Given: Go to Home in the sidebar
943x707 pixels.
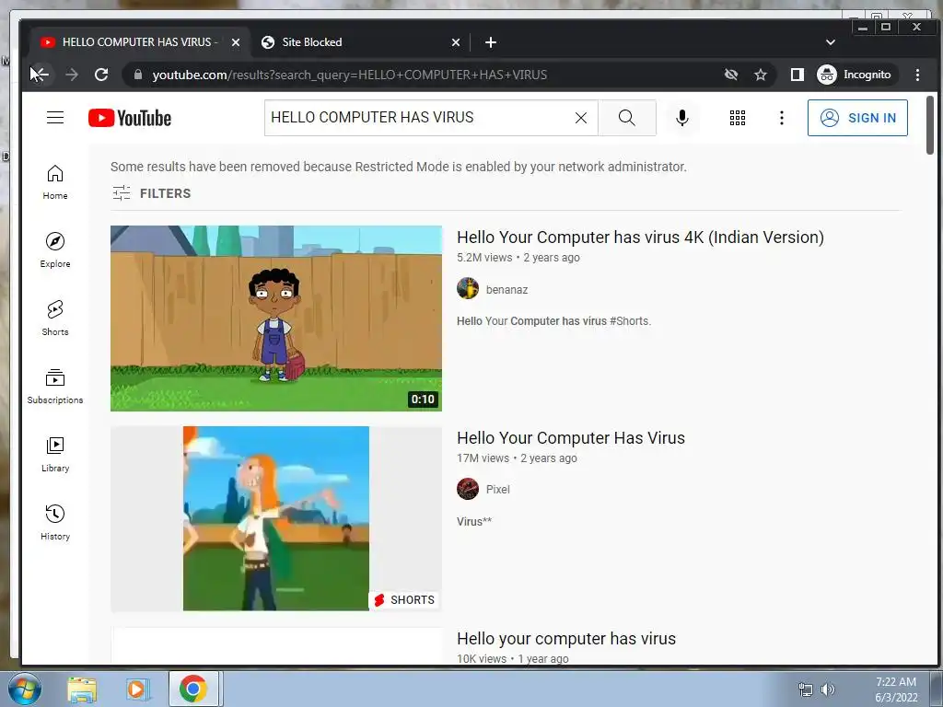Looking at the screenshot, I should point(55,182).
